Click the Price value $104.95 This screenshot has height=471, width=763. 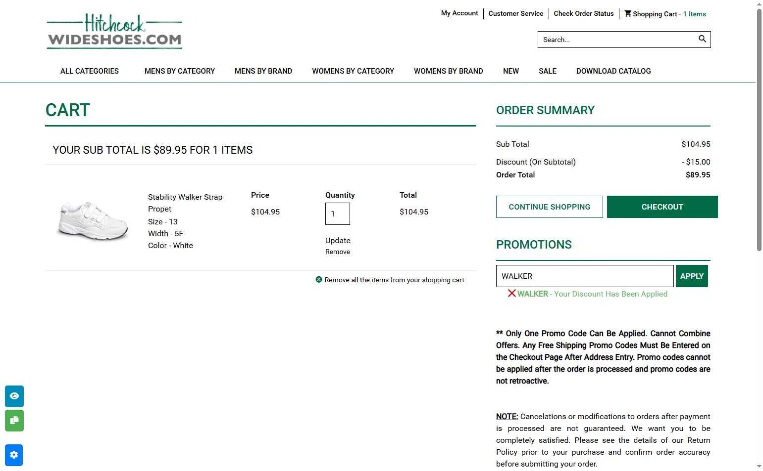265,212
